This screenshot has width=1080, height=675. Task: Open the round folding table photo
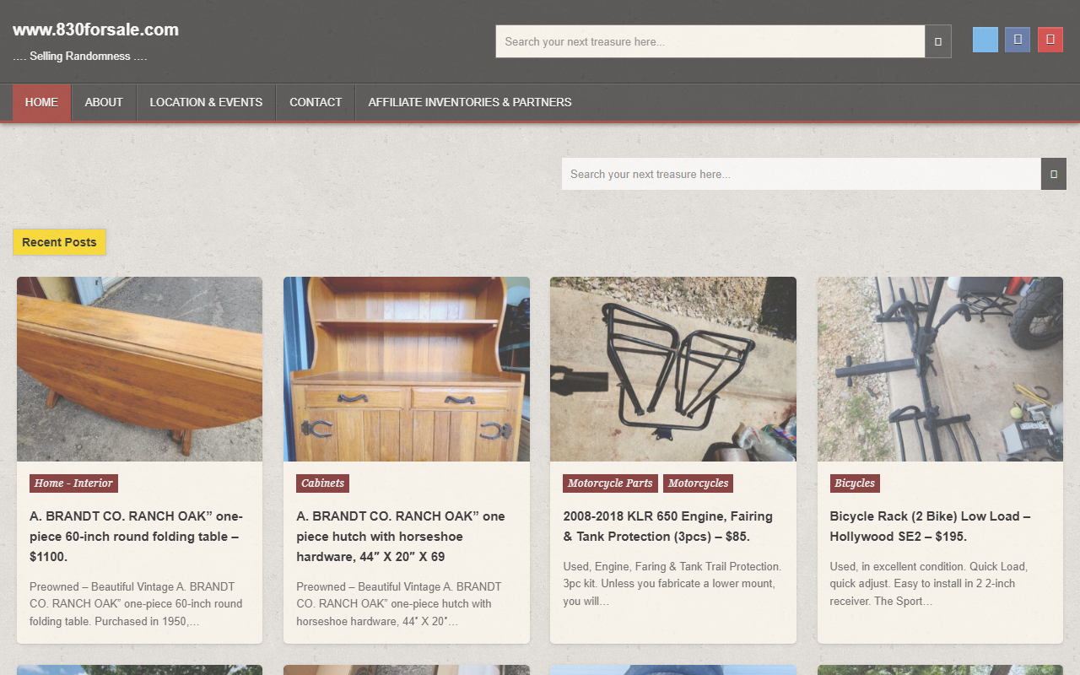click(139, 369)
